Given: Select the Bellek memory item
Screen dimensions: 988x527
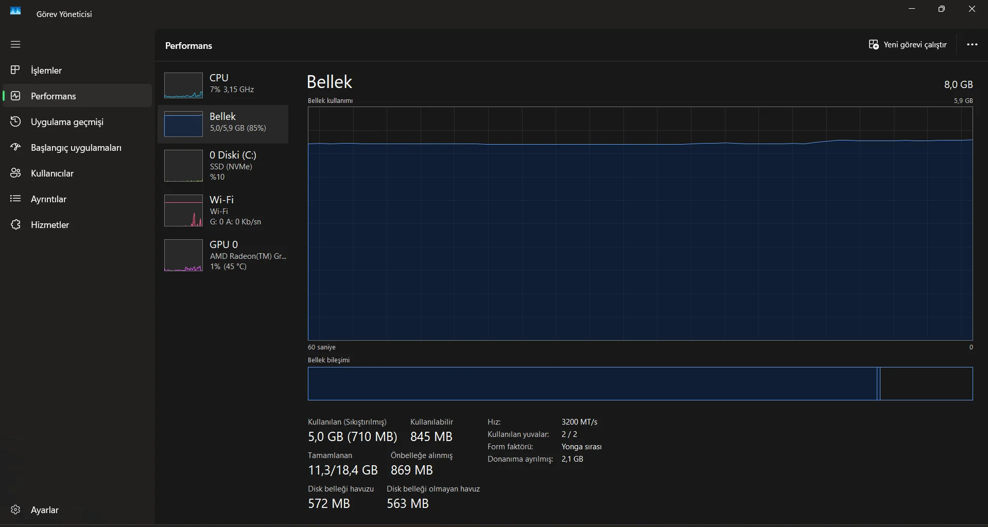Looking at the screenshot, I should coord(223,124).
